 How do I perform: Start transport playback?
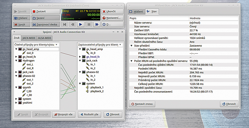(x=81, y=24)
